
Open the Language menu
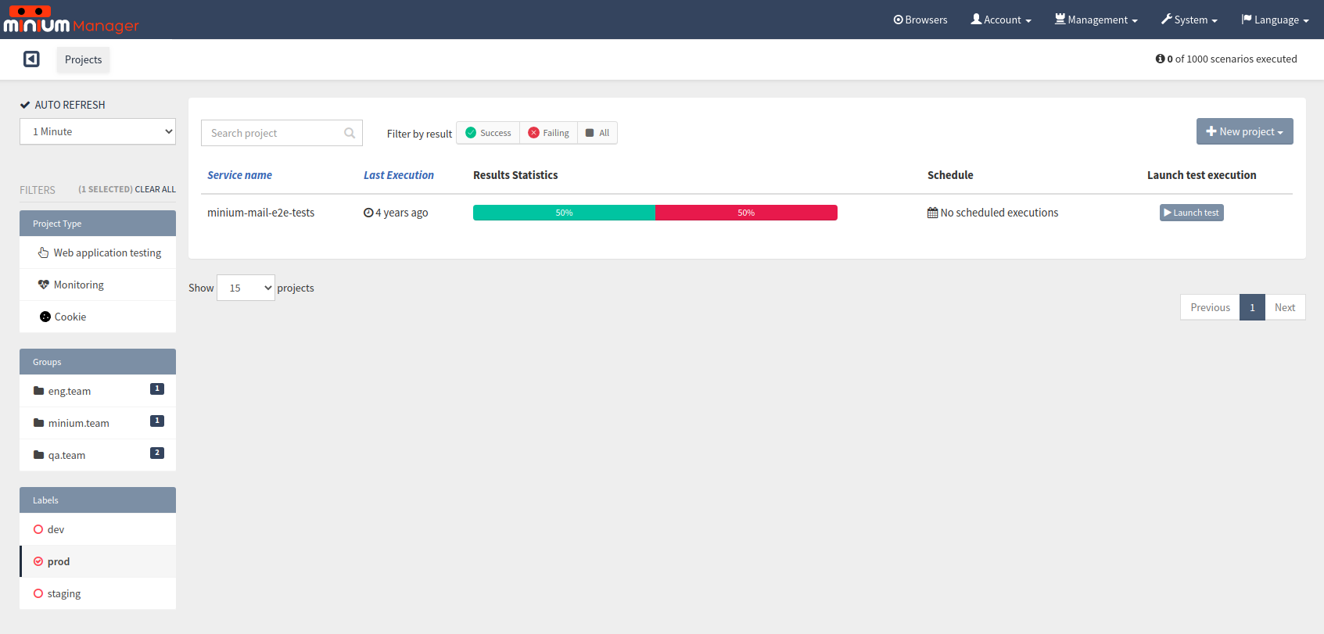pos(1275,20)
